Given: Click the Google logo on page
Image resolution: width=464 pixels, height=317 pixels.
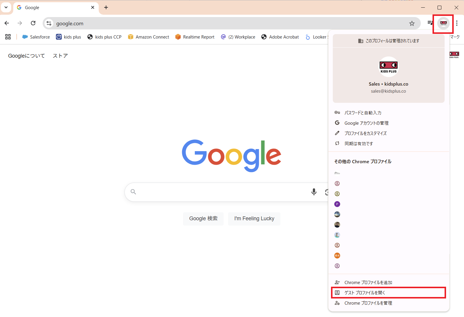Looking at the screenshot, I should (232, 155).
